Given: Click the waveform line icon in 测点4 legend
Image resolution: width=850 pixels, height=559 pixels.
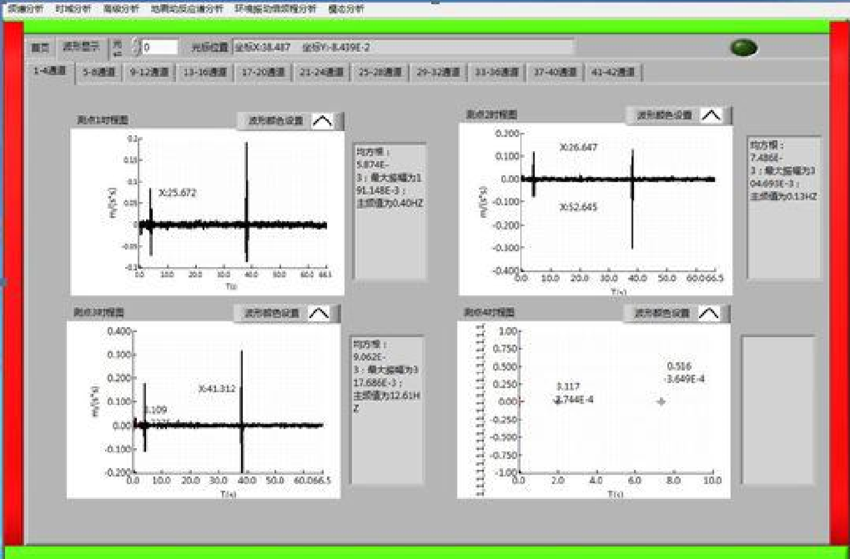Looking at the screenshot, I should [x=708, y=314].
